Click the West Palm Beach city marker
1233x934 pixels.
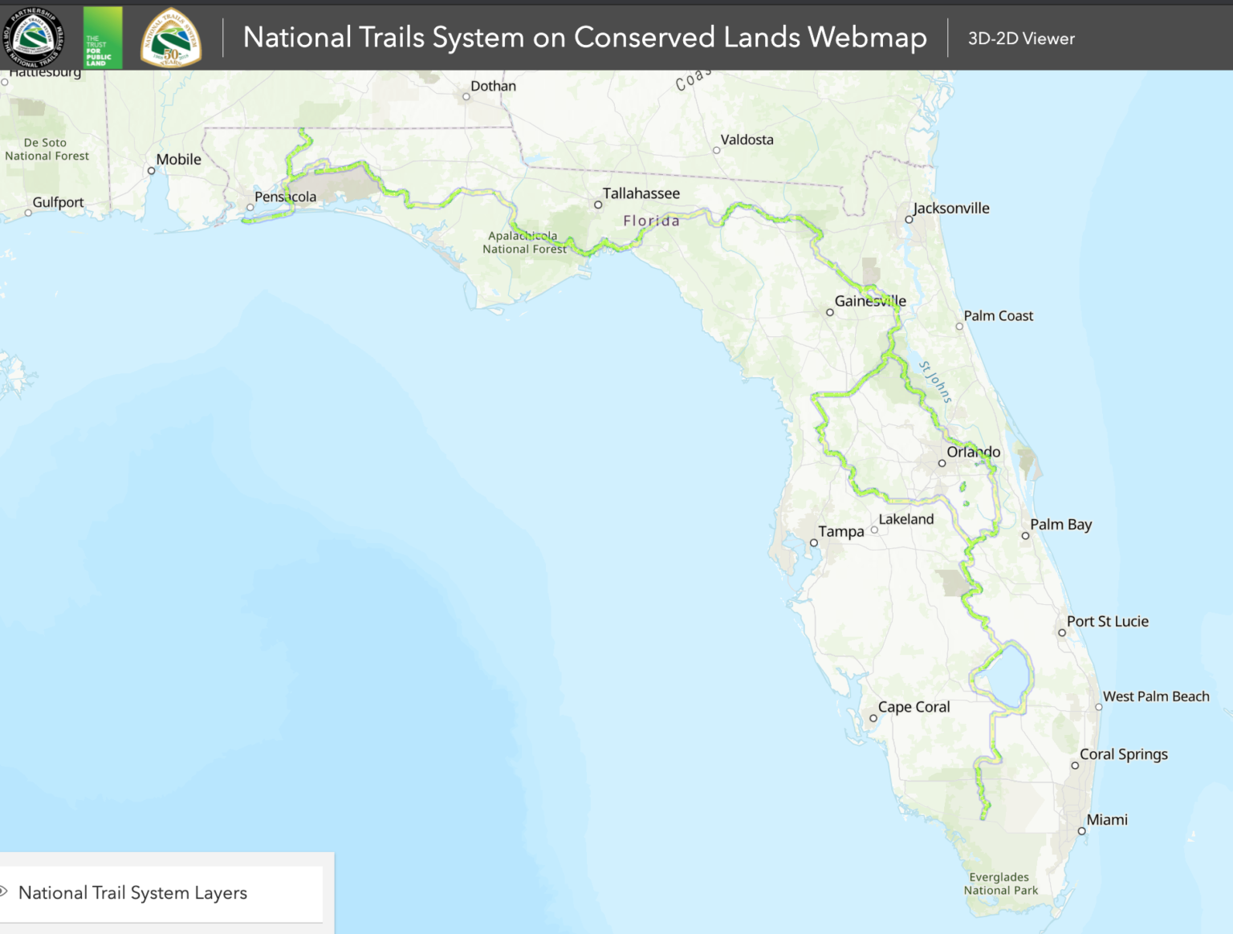click(x=1098, y=706)
